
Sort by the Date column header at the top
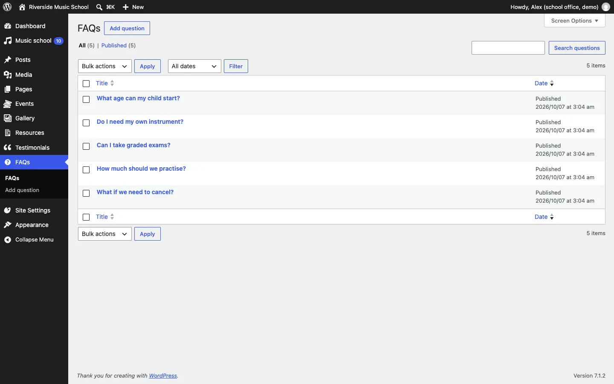(x=544, y=84)
